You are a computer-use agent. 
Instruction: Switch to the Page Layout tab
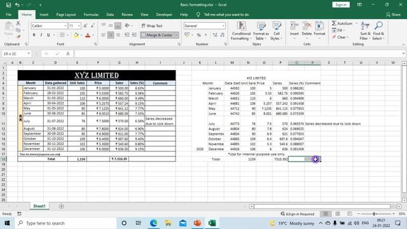click(66, 15)
